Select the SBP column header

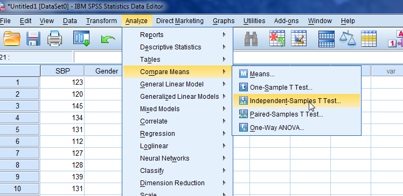coord(62,71)
